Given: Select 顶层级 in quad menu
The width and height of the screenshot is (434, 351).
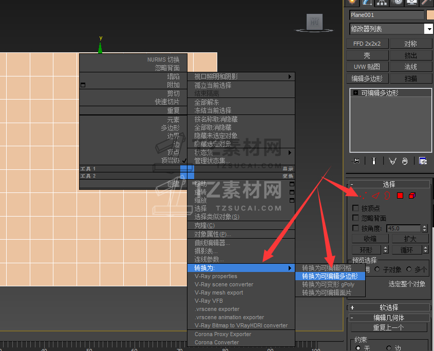Looking at the screenshot, I should pyautogui.click(x=134, y=161).
